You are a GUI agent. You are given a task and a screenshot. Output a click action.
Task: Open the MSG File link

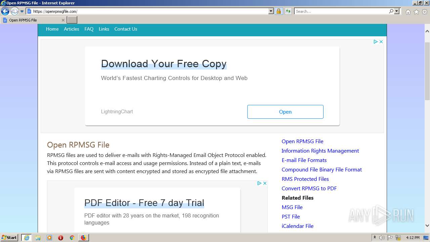(292, 207)
